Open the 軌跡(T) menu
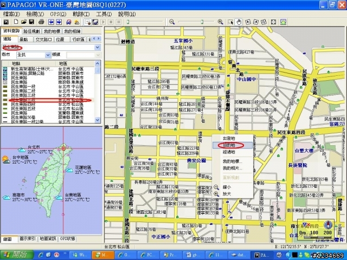 [x=81, y=14]
